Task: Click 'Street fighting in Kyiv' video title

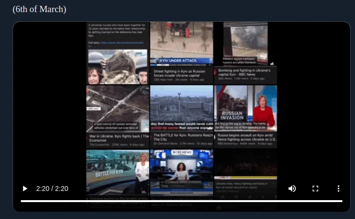Action: 179,73
